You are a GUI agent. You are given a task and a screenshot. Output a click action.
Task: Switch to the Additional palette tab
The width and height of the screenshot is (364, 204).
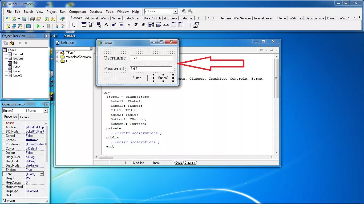point(91,18)
